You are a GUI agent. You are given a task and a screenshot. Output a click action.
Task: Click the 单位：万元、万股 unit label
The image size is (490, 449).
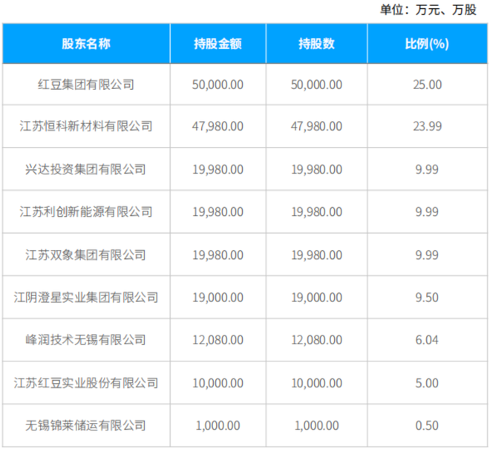point(428,10)
